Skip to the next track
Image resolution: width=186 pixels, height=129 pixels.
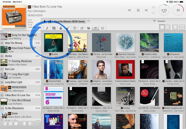click(x=146, y=10)
